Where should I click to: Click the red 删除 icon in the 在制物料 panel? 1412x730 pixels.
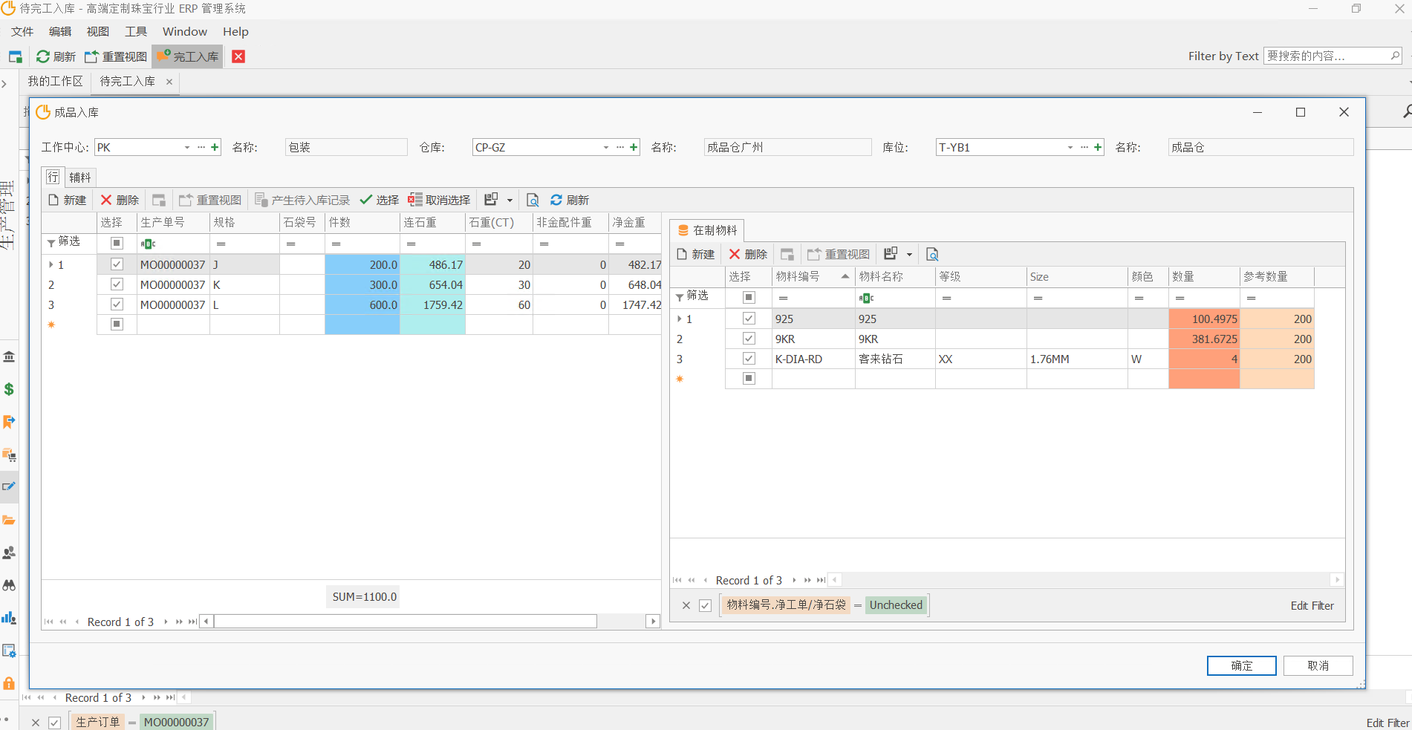click(x=735, y=254)
